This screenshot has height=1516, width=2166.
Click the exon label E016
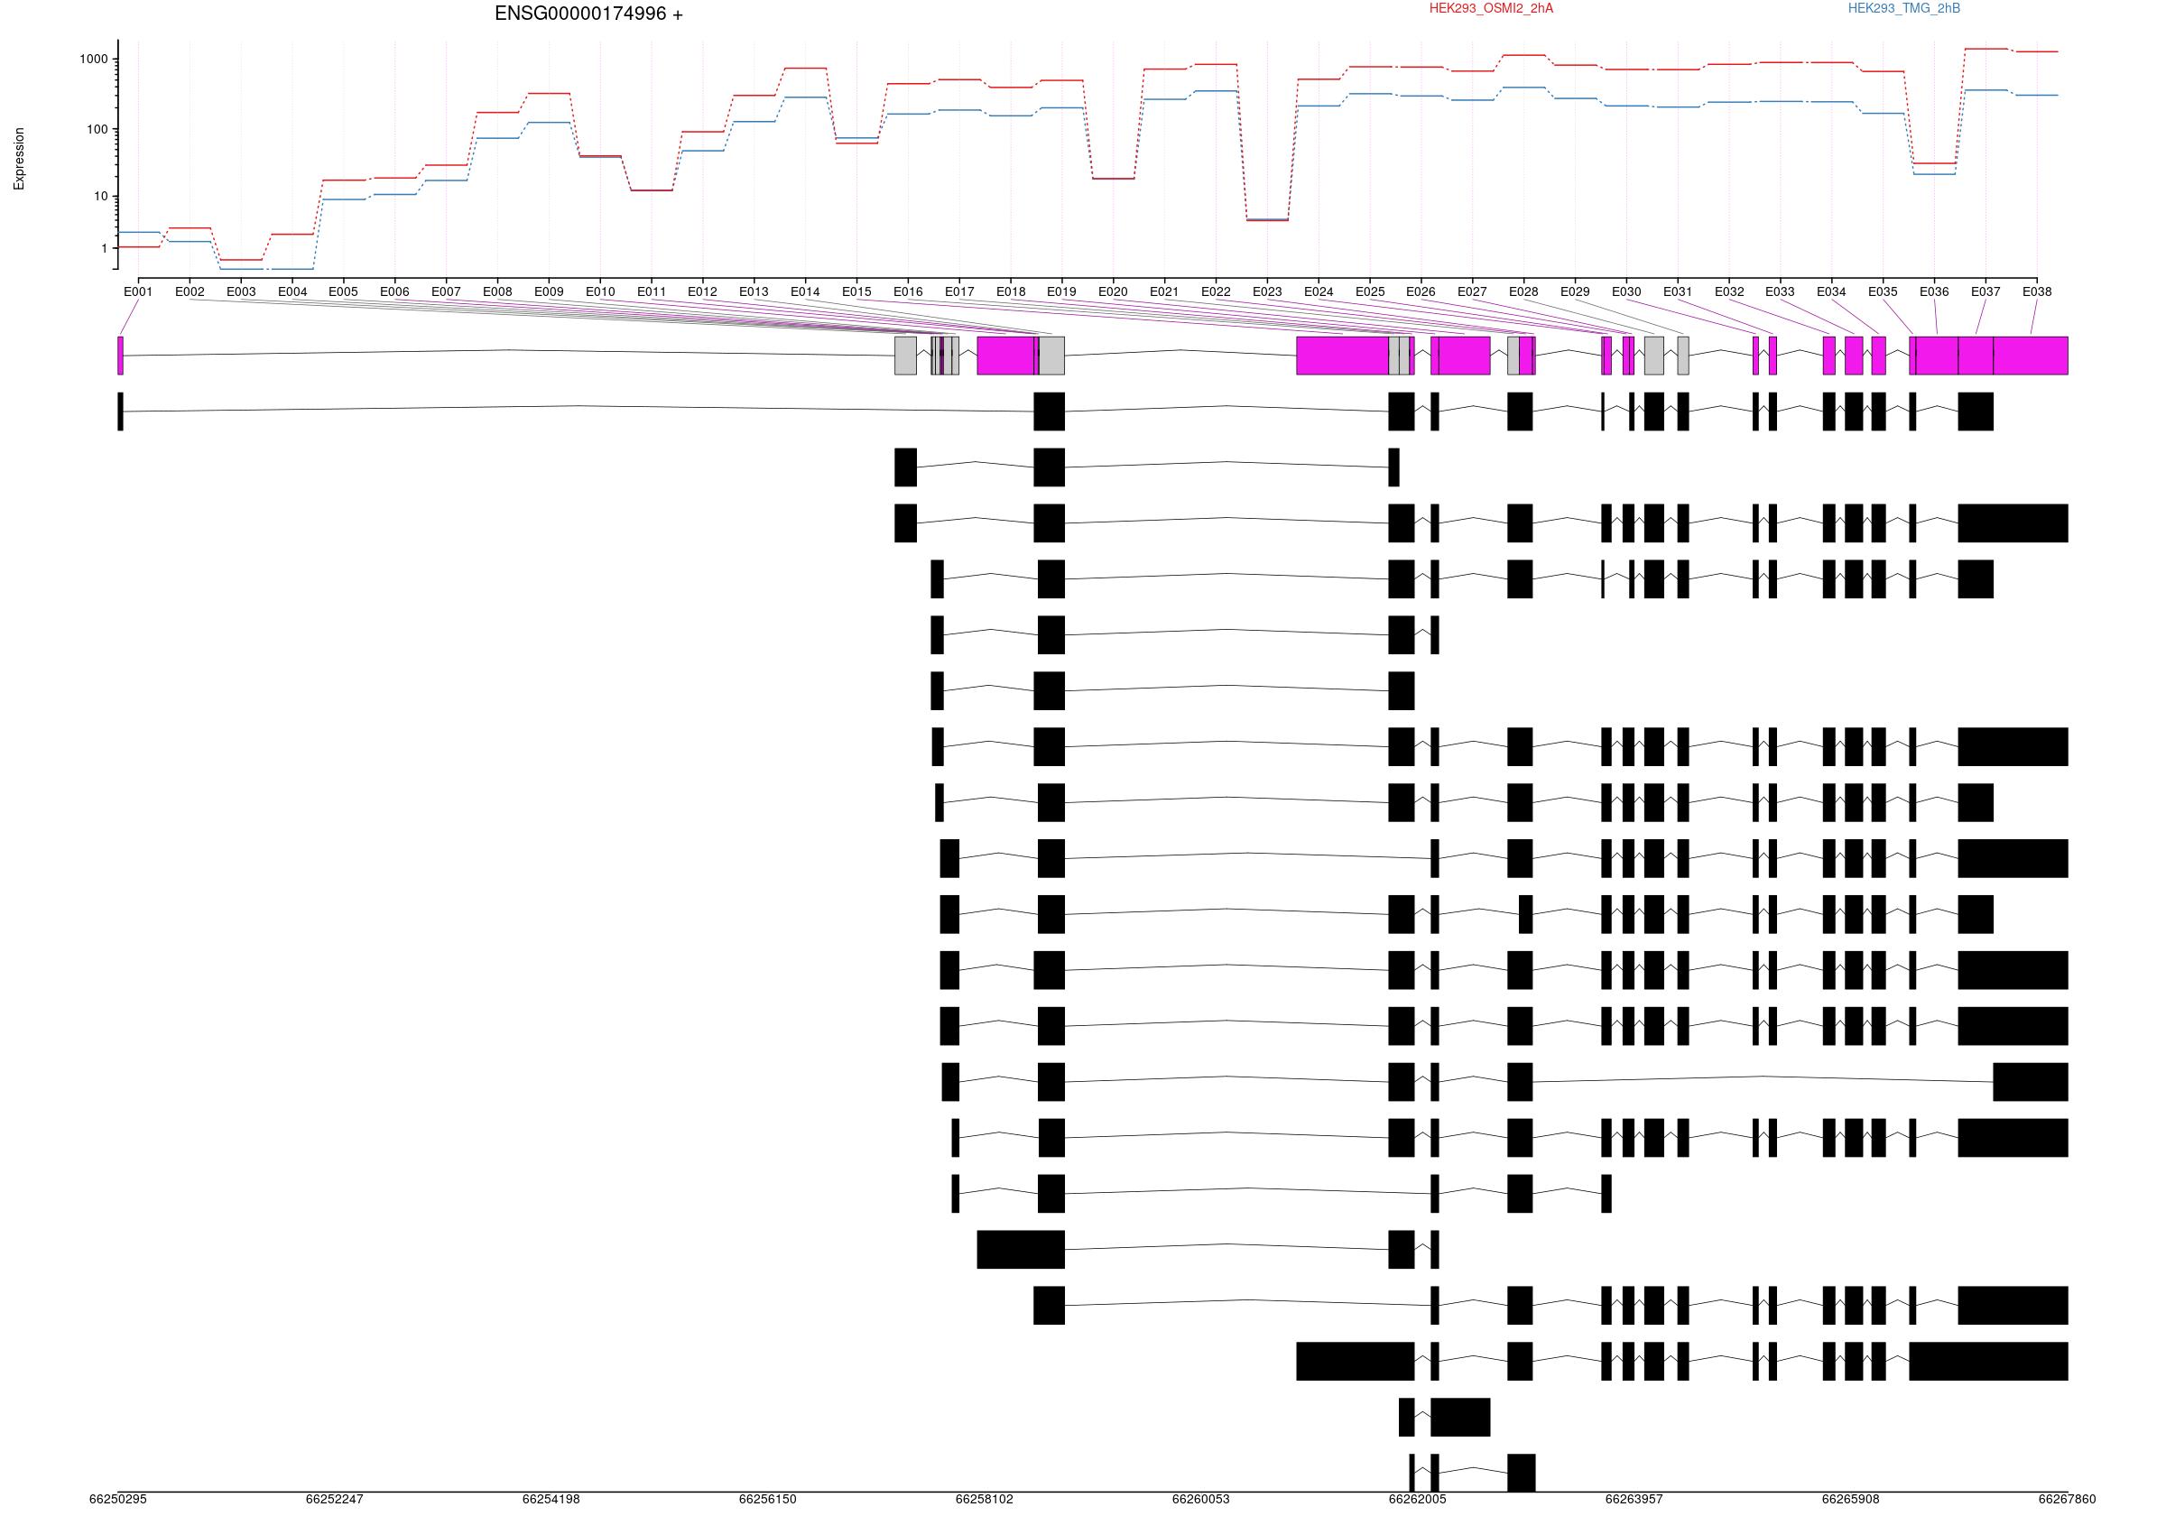(x=908, y=291)
